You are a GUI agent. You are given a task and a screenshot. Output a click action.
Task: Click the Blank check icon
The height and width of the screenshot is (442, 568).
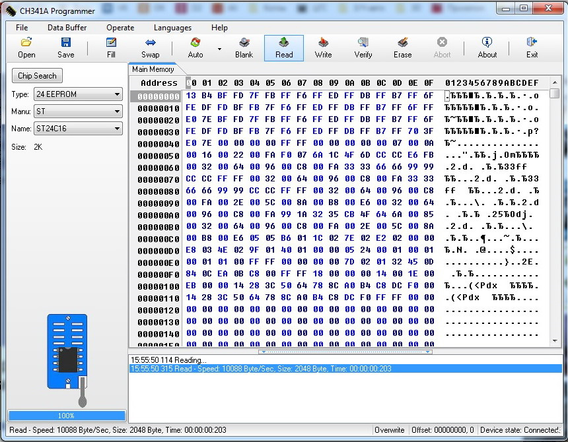pyautogui.click(x=244, y=47)
